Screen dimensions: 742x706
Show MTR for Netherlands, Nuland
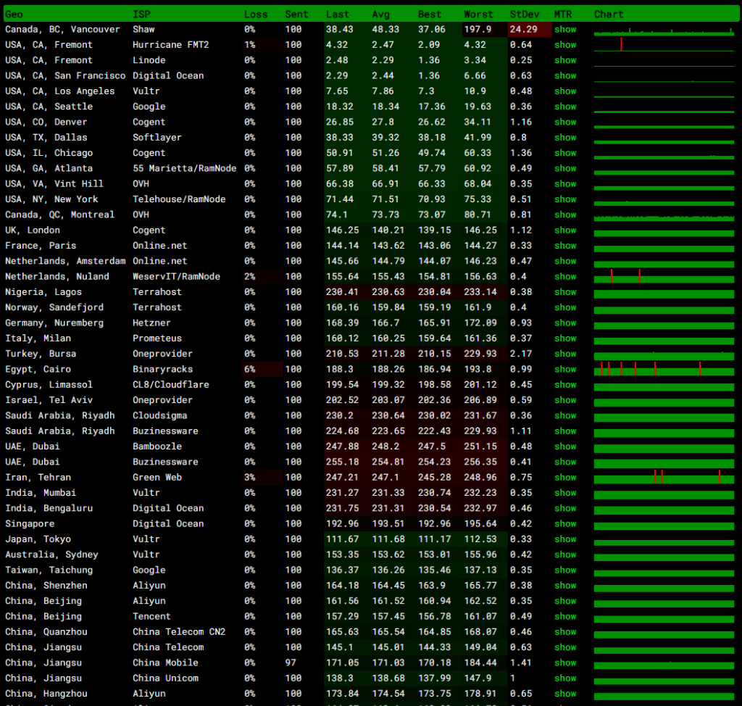565,276
